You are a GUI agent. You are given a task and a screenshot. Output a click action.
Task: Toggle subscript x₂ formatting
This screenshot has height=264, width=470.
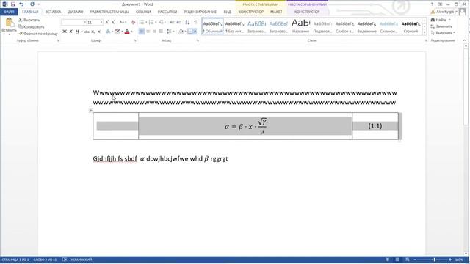[93, 32]
